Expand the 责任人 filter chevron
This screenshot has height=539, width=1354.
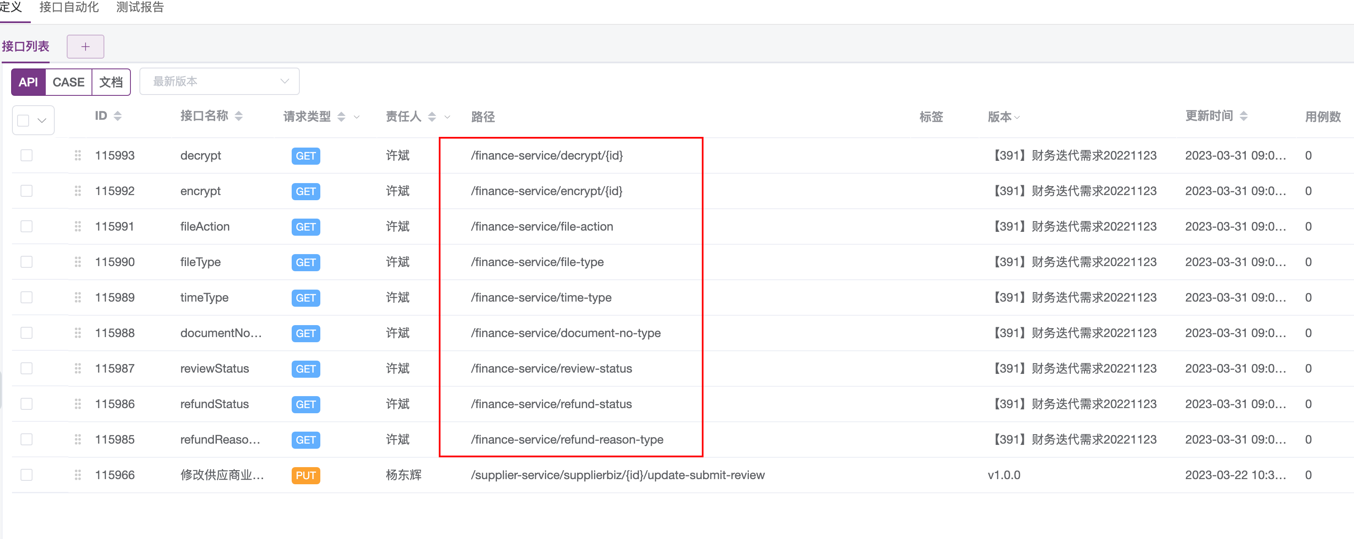pos(447,117)
